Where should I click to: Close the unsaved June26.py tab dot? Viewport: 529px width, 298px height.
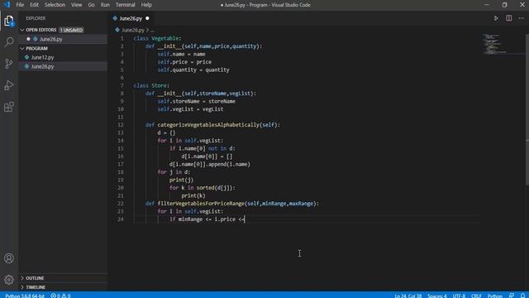(147, 18)
